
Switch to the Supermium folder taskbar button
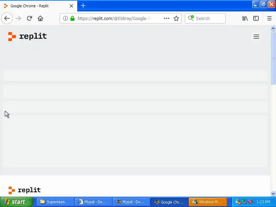coord(55,202)
